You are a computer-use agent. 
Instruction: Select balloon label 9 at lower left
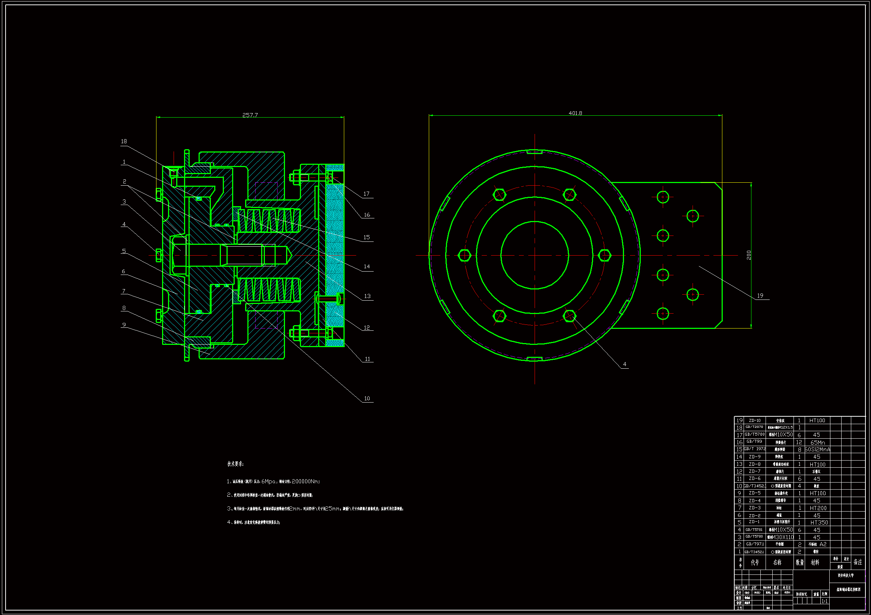pyautogui.click(x=124, y=325)
